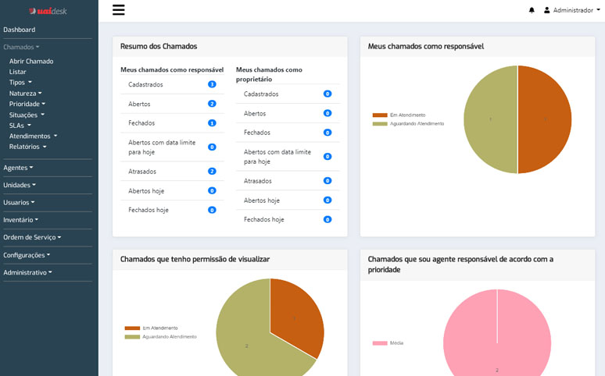Click the uaidesk logo
This screenshot has width=605, height=376.
48,11
